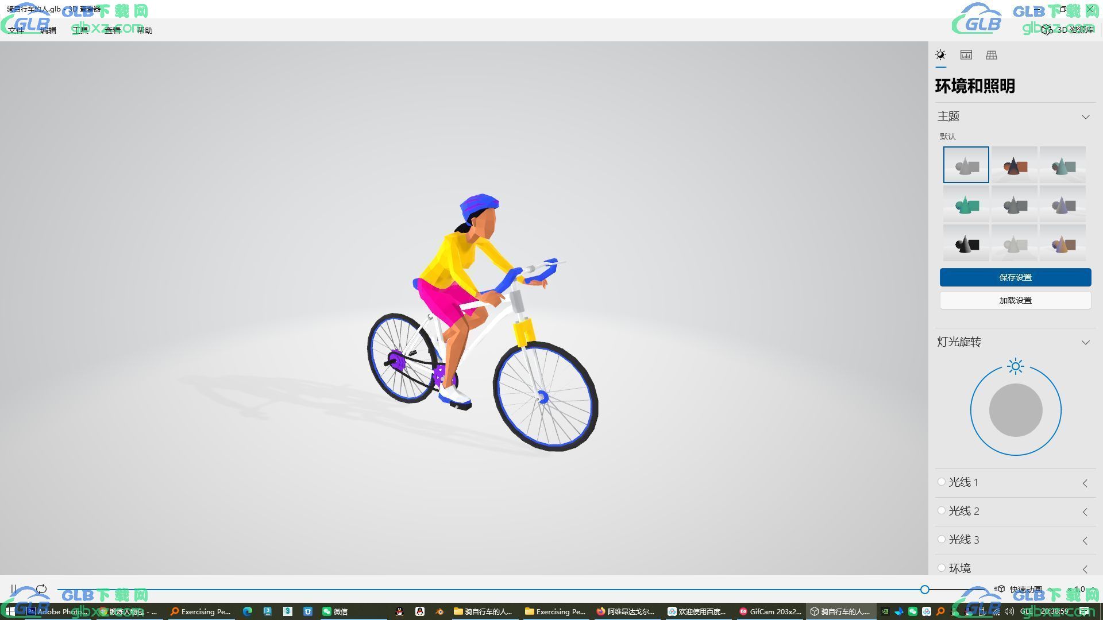Toggle the Light 1 (光线 1) radio button
1103x620 pixels.
(941, 482)
